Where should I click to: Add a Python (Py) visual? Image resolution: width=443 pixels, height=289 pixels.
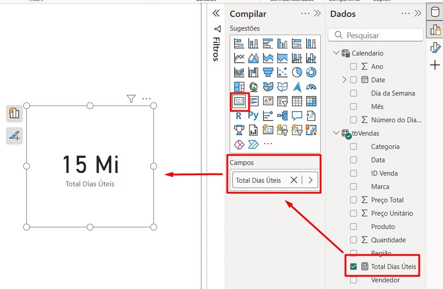point(253,116)
